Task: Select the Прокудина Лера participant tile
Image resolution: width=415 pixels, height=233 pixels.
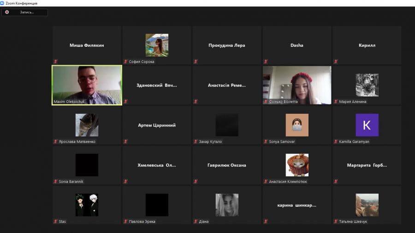Action: tap(227, 45)
